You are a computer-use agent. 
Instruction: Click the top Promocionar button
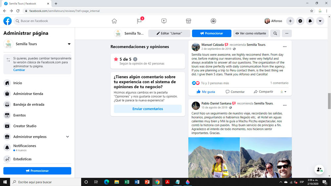212,33
